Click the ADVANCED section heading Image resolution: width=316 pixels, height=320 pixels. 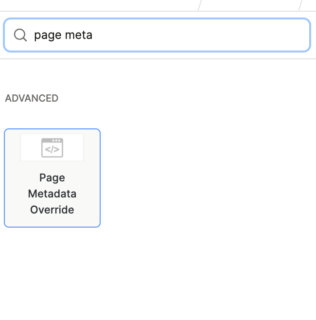coord(32,98)
